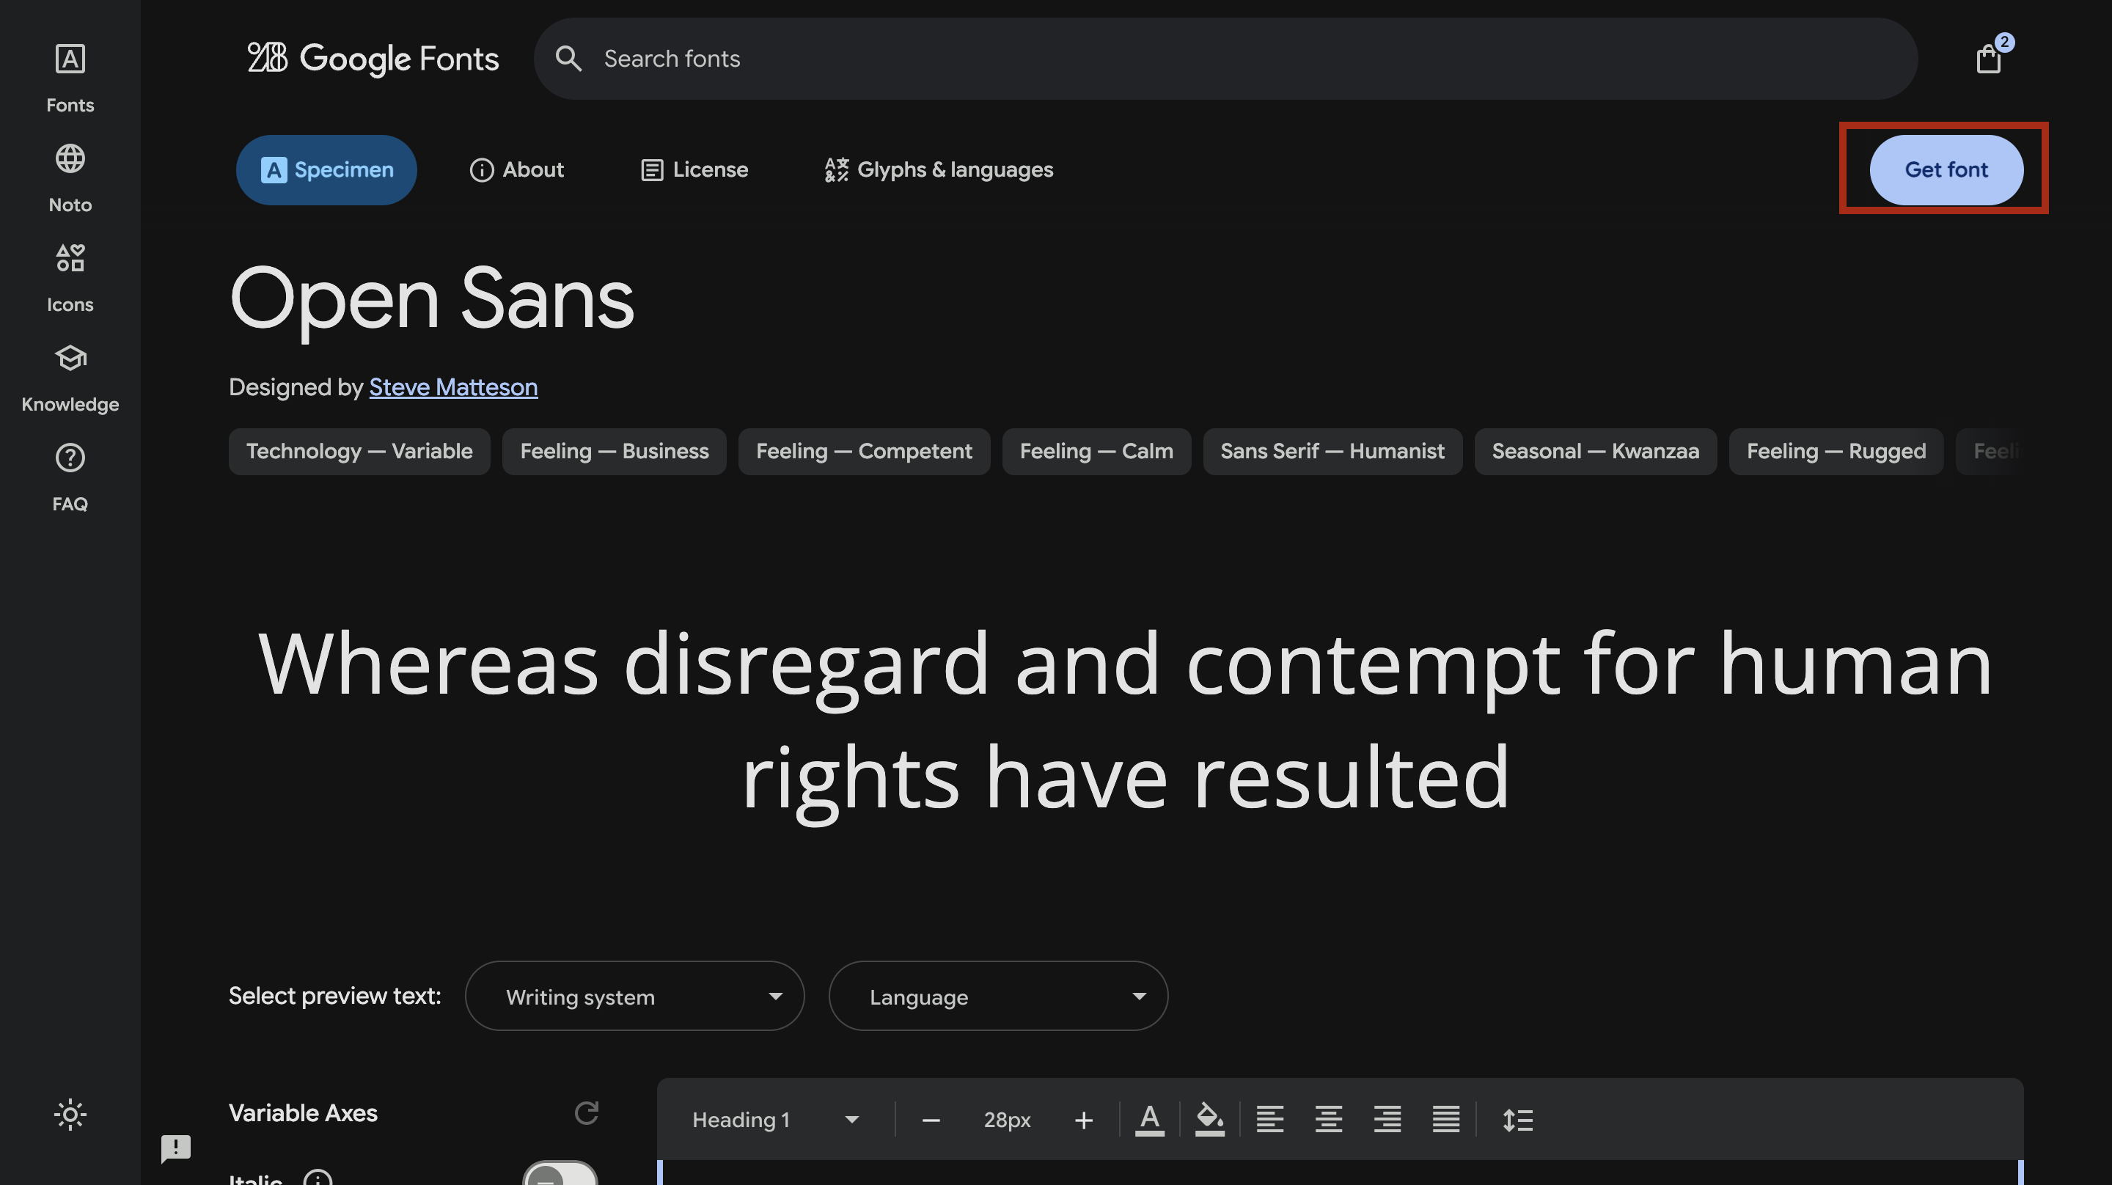This screenshot has width=2112, height=1185.
Task: Select Feeling — Rugged tag
Action: coord(1836,451)
